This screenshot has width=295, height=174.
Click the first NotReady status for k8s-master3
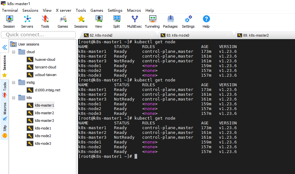pyautogui.click(x=124, y=61)
